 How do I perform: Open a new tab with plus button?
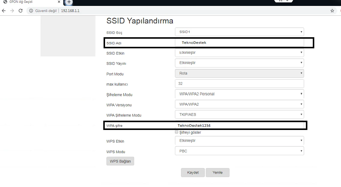click(69, 2)
